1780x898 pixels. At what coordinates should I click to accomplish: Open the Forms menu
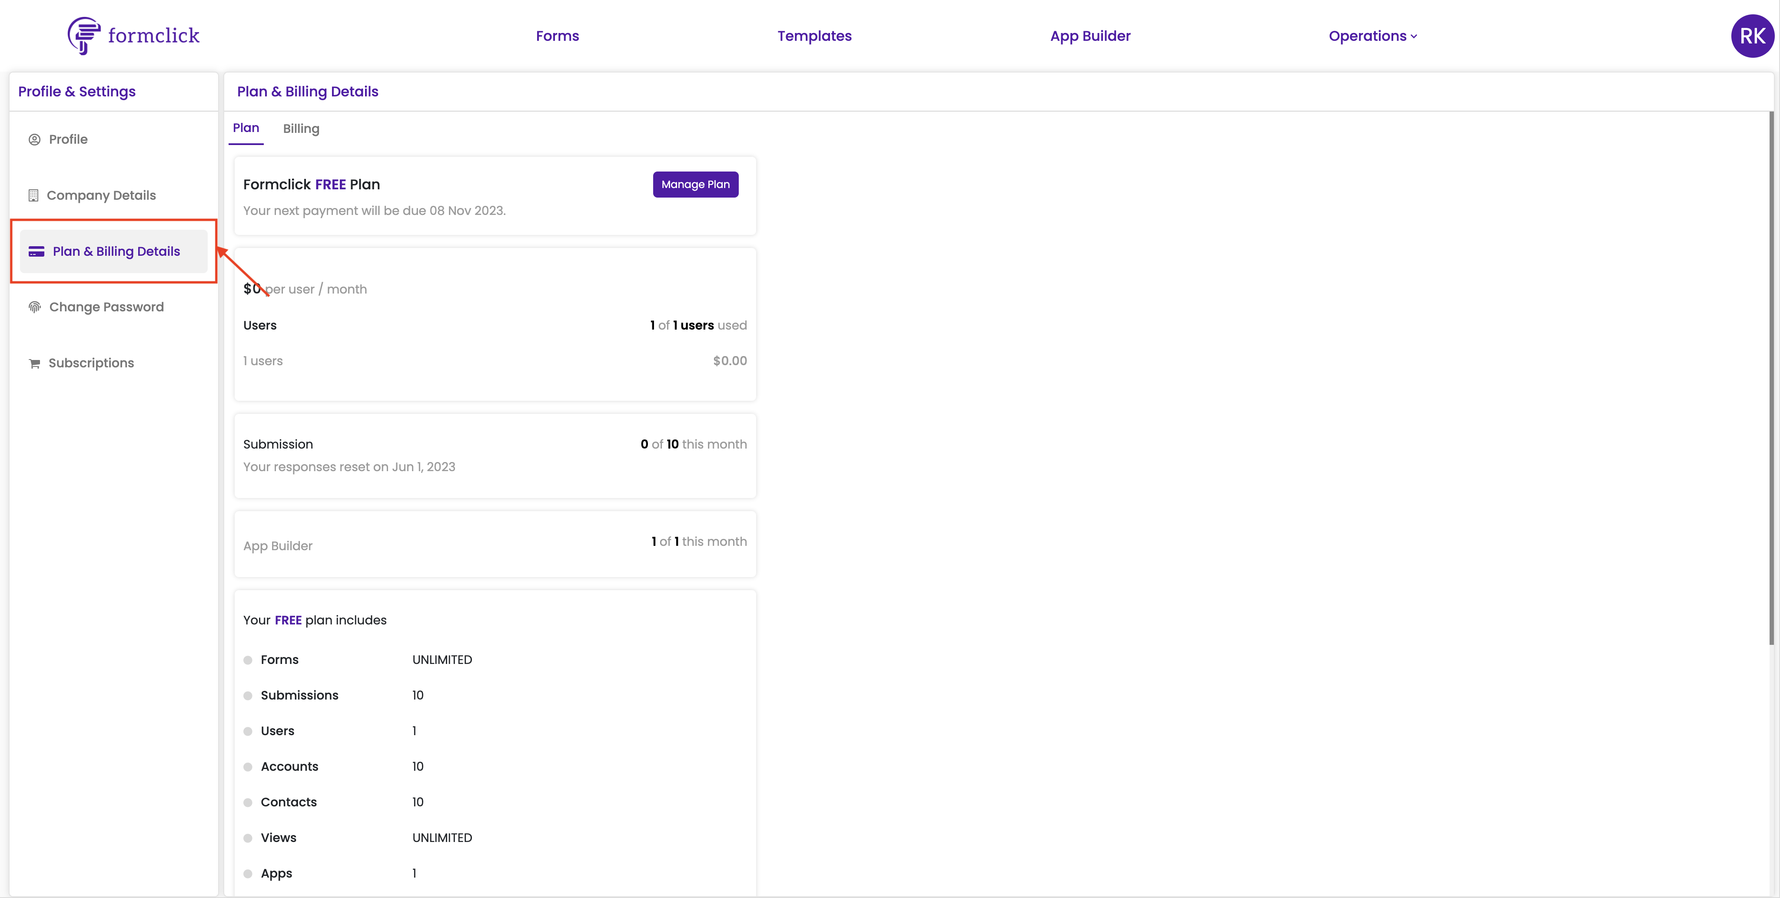(x=557, y=36)
